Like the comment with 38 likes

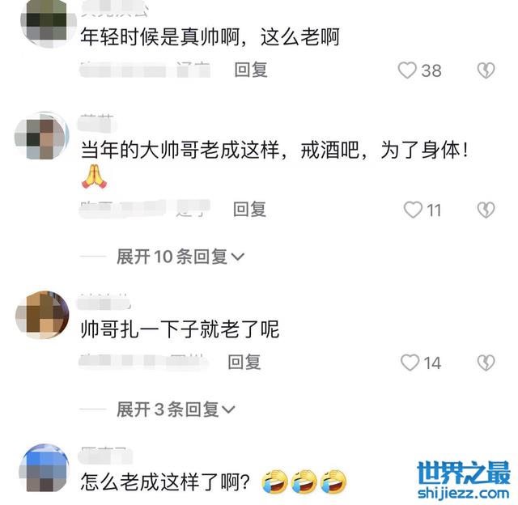tap(407, 70)
